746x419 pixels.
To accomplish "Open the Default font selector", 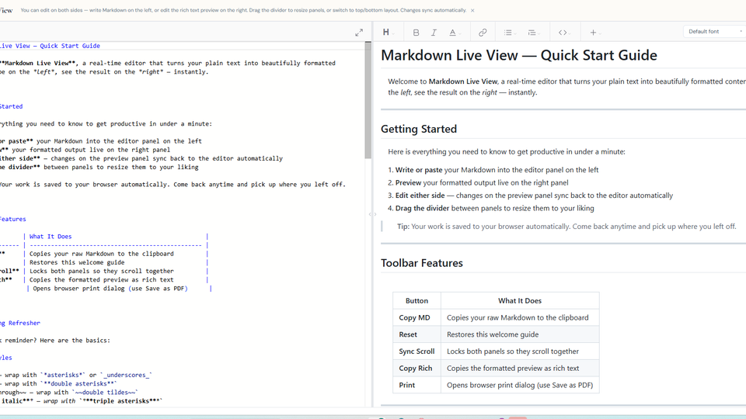I will [x=713, y=32].
